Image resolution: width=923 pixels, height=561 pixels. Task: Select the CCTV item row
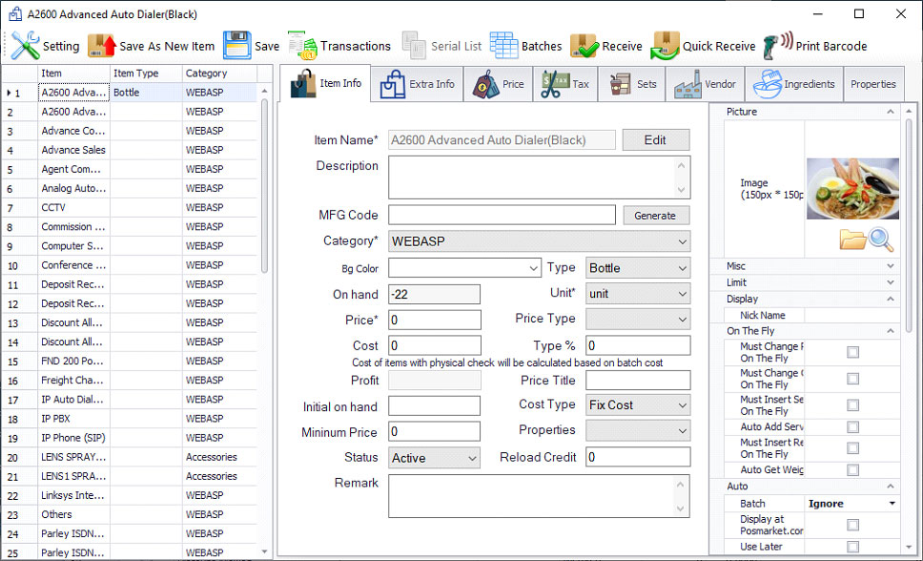(x=130, y=207)
